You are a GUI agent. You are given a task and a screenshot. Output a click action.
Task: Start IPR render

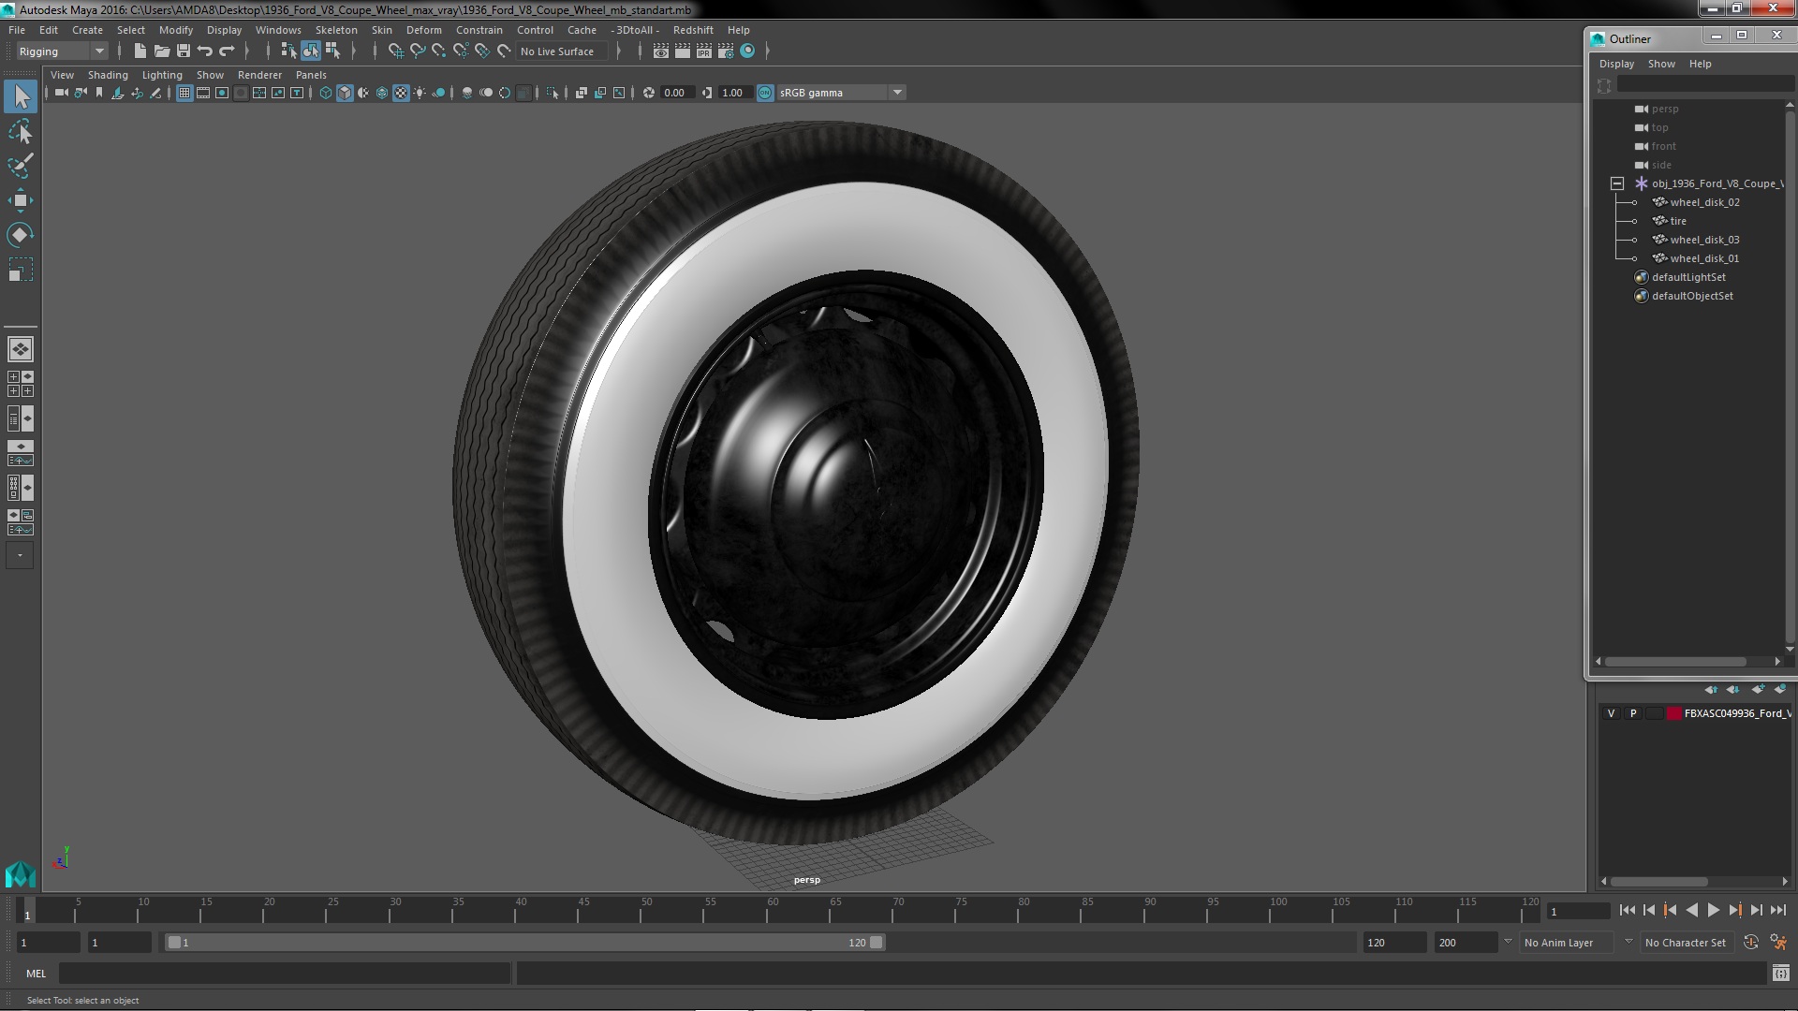pyautogui.click(x=704, y=51)
